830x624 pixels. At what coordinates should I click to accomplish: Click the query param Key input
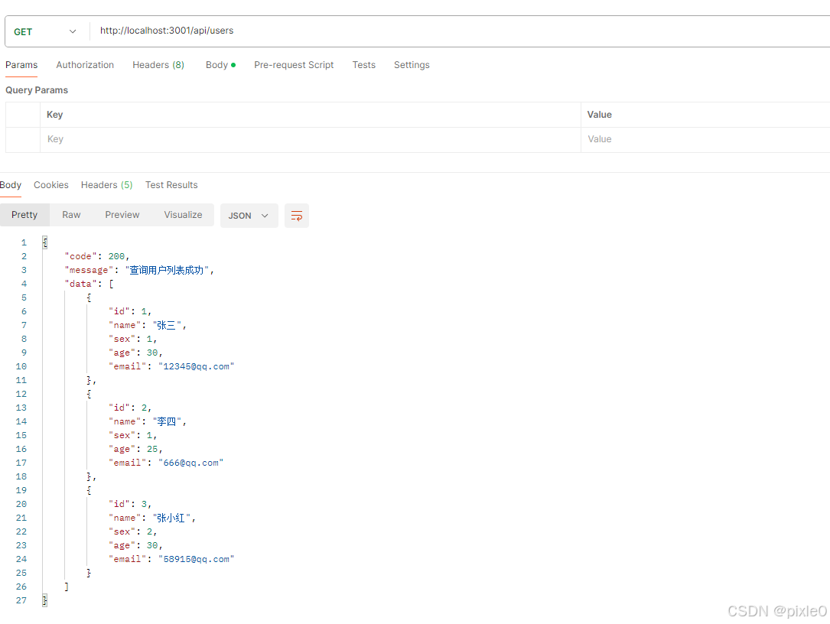[310, 140]
